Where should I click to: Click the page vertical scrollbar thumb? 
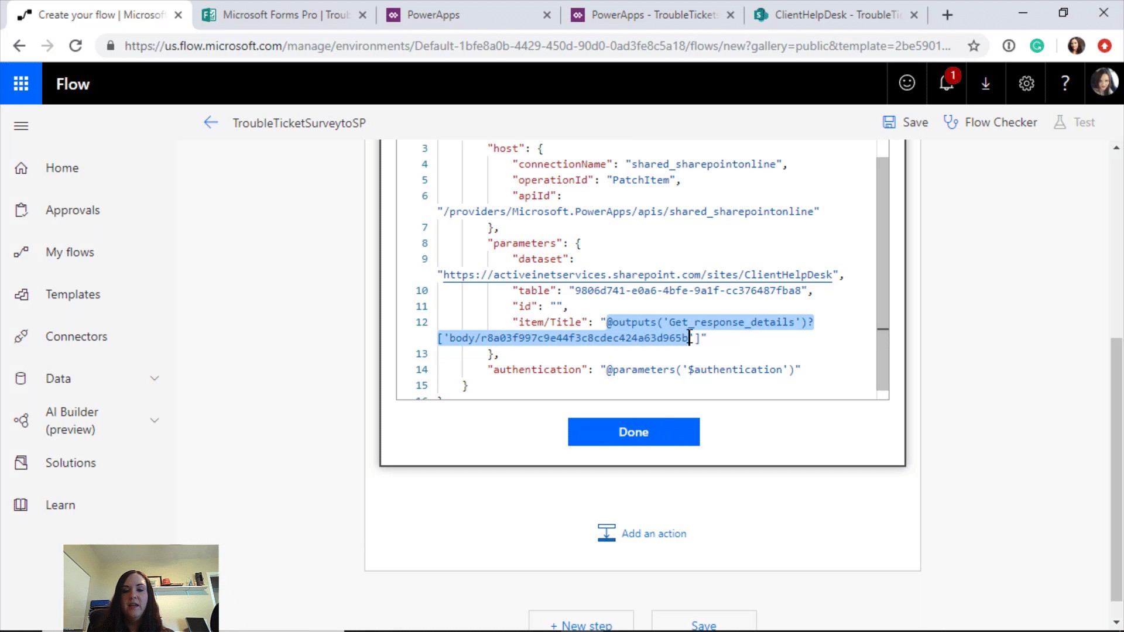(1116, 469)
